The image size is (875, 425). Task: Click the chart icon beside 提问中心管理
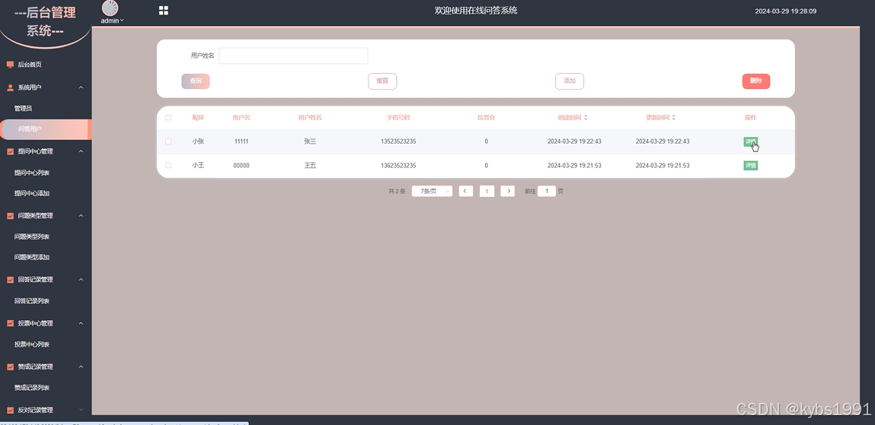pos(10,151)
